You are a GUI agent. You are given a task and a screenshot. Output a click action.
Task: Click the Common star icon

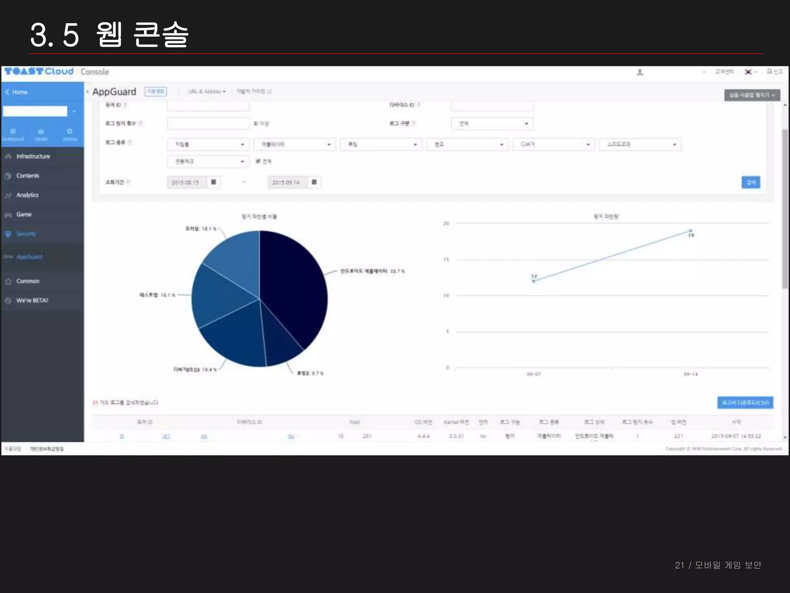click(8, 281)
